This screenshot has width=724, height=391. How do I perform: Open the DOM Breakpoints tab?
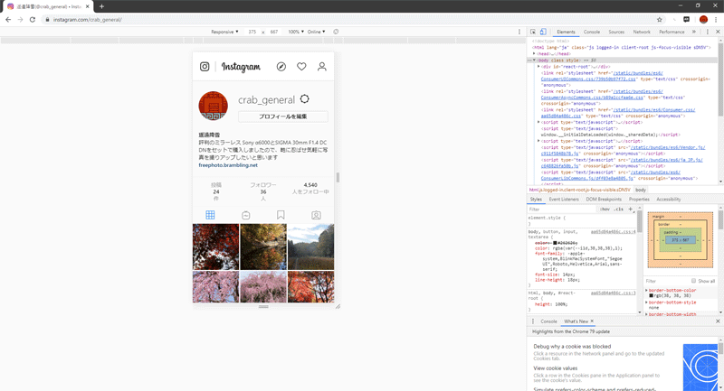click(x=604, y=200)
